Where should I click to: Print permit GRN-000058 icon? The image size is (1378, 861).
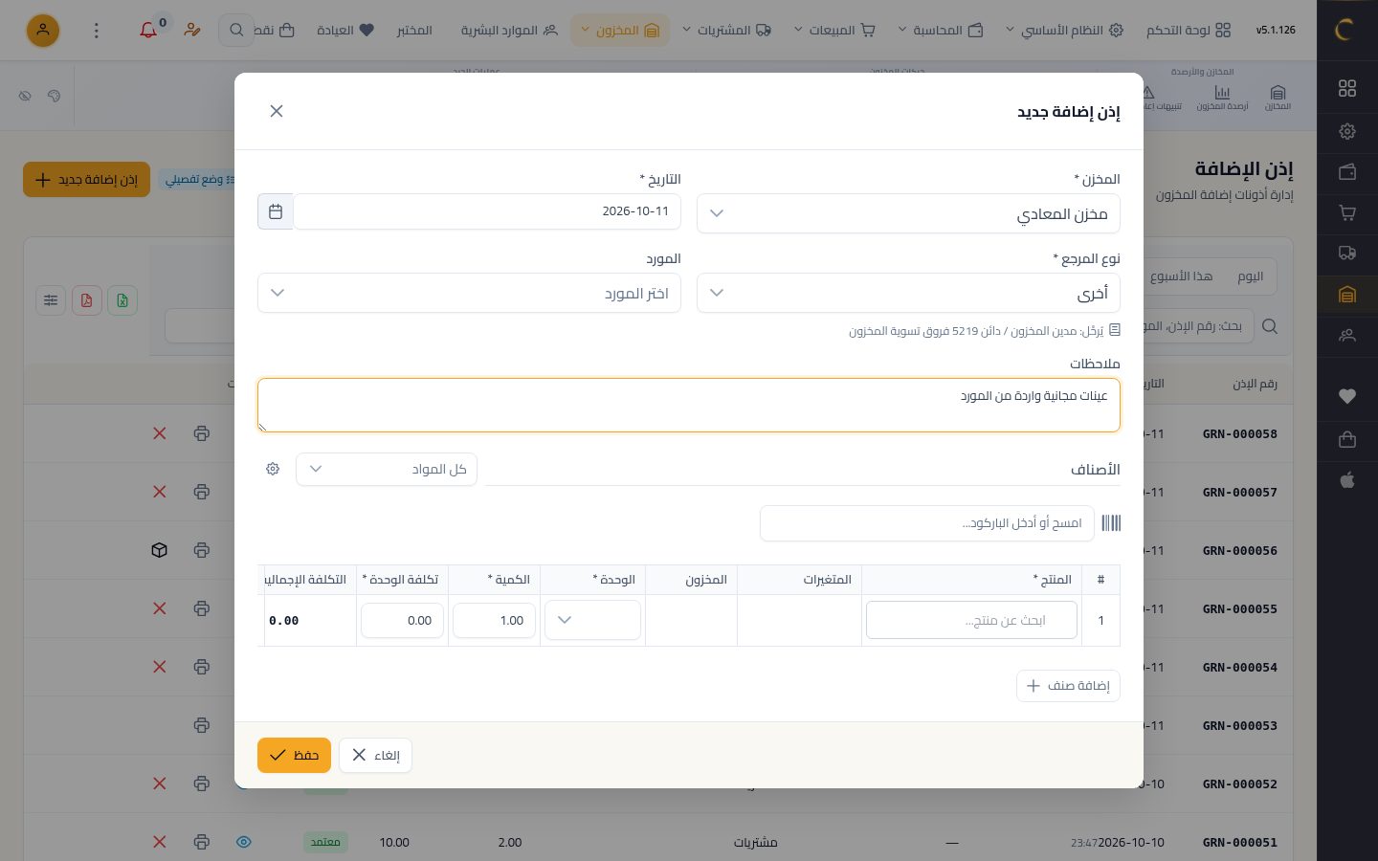[x=201, y=433]
